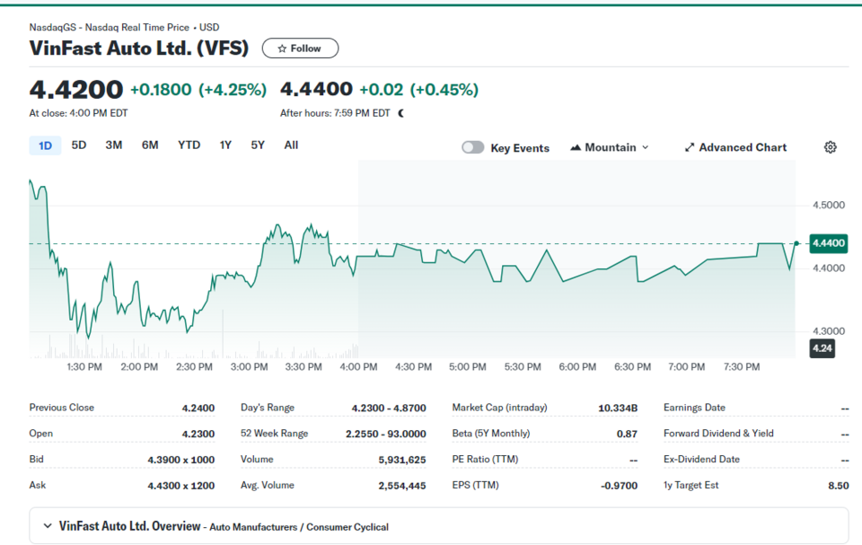This screenshot has height=545, width=862.
Task: Select the 3M chart range
Action: coord(114,145)
